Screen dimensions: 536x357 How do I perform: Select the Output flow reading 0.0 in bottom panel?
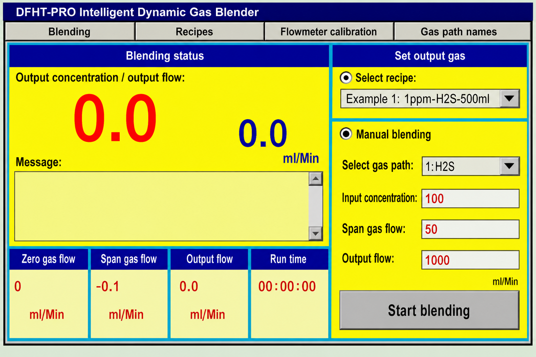click(x=189, y=287)
